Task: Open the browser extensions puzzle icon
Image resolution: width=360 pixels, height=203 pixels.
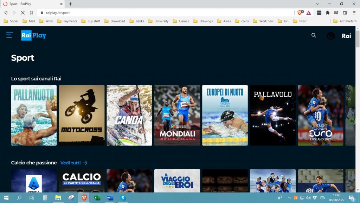Action: click(328, 12)
